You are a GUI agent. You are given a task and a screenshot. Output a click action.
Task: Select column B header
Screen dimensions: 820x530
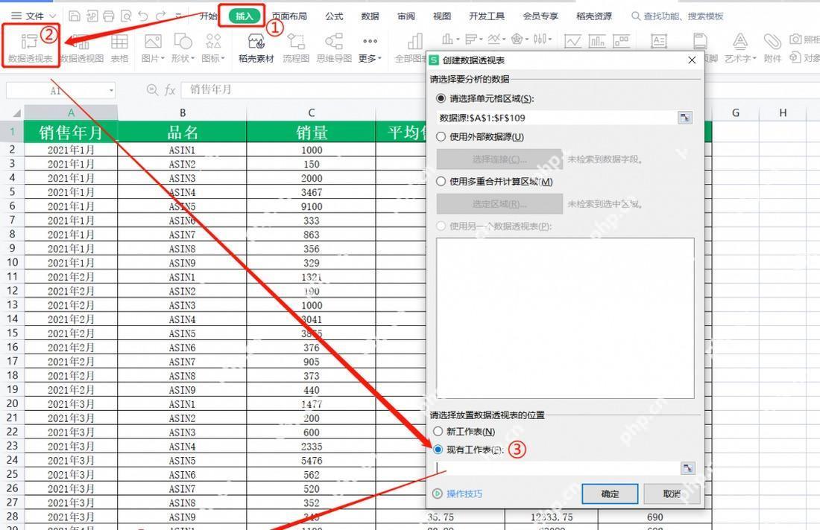tap(182, 113)
